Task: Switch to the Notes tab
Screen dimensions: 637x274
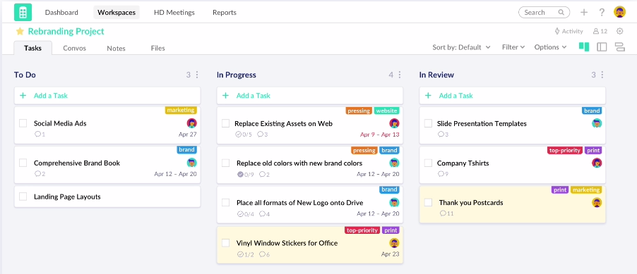Action: click(117, 48)
